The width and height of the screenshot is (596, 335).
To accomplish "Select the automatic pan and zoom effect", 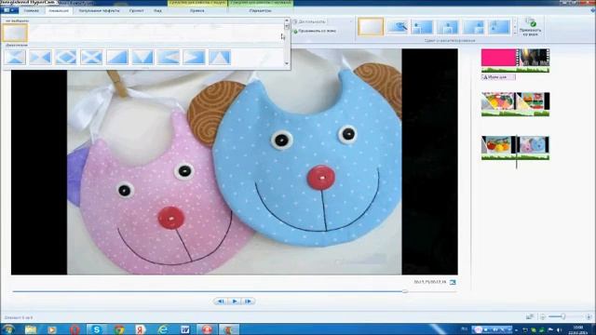I will [398, 27].
